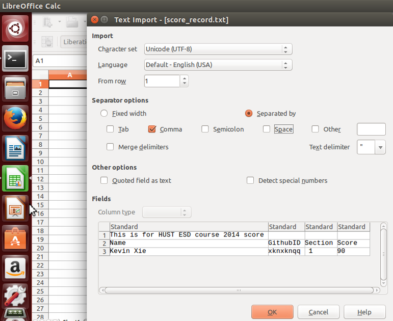Open Amazon launcher icon
This screenshot has width=393, height=321.
coord(15,269)
